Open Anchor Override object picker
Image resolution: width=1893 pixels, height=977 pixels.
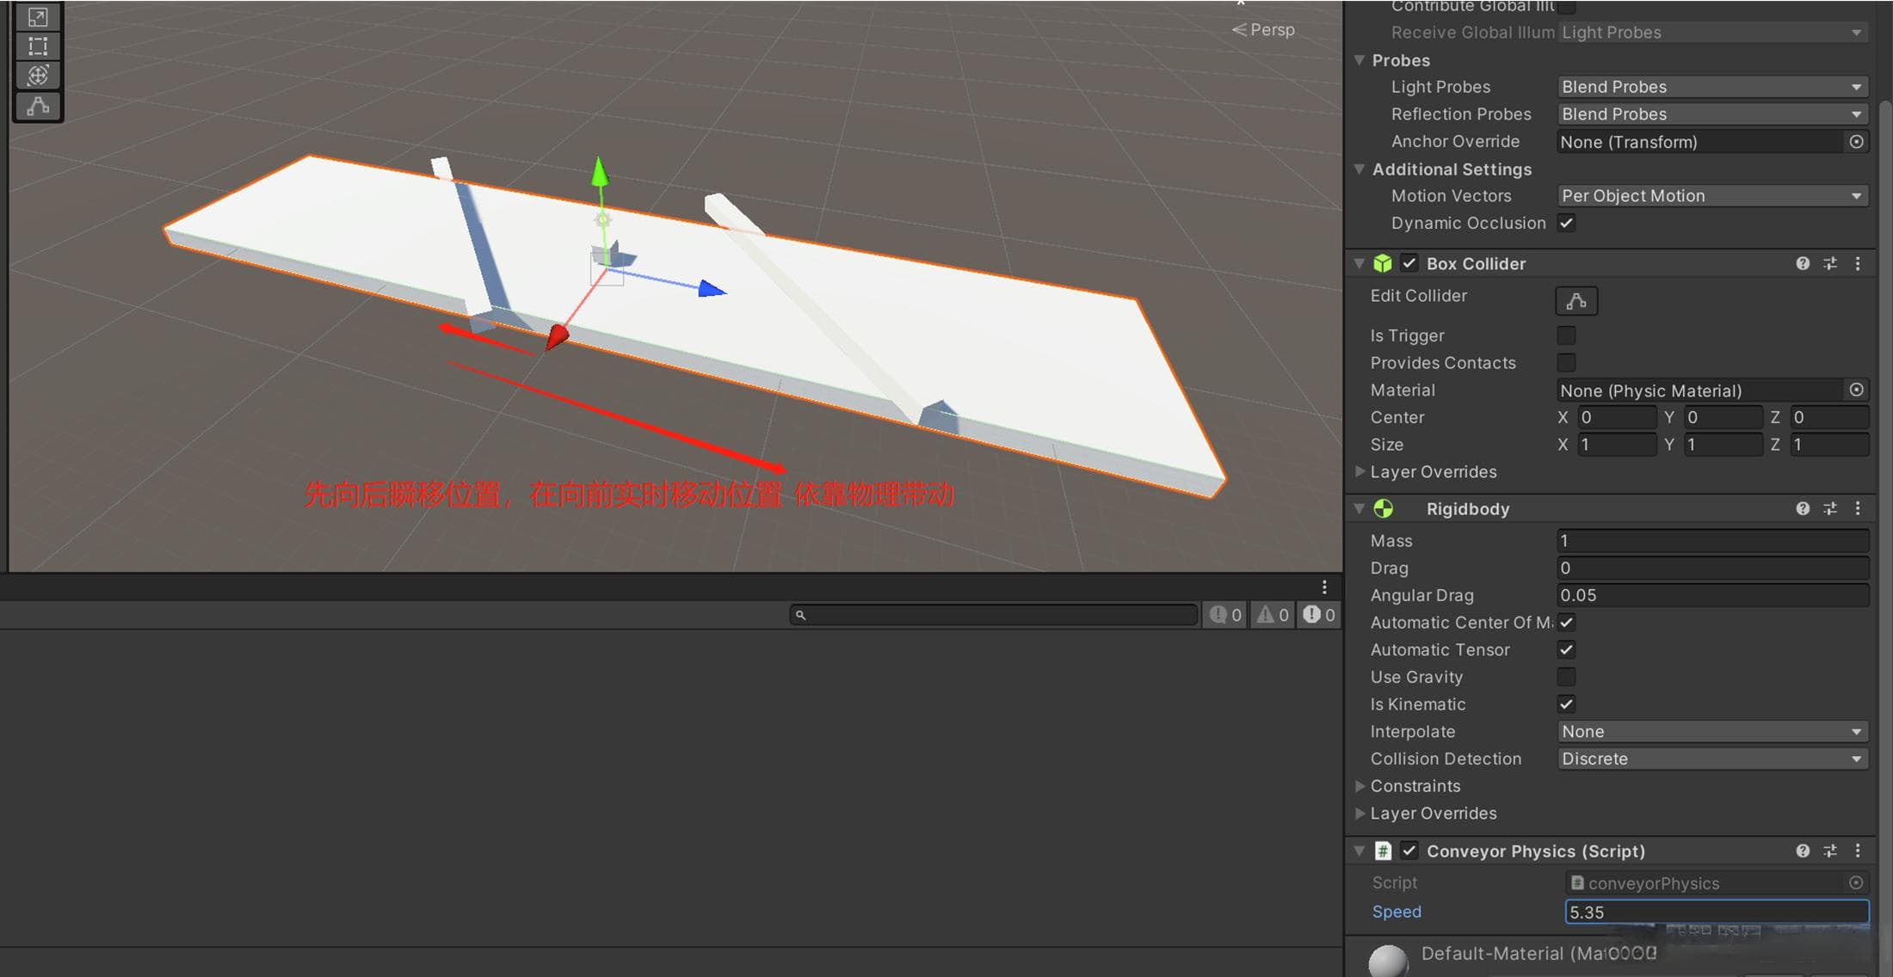(x=1857, y=142)
